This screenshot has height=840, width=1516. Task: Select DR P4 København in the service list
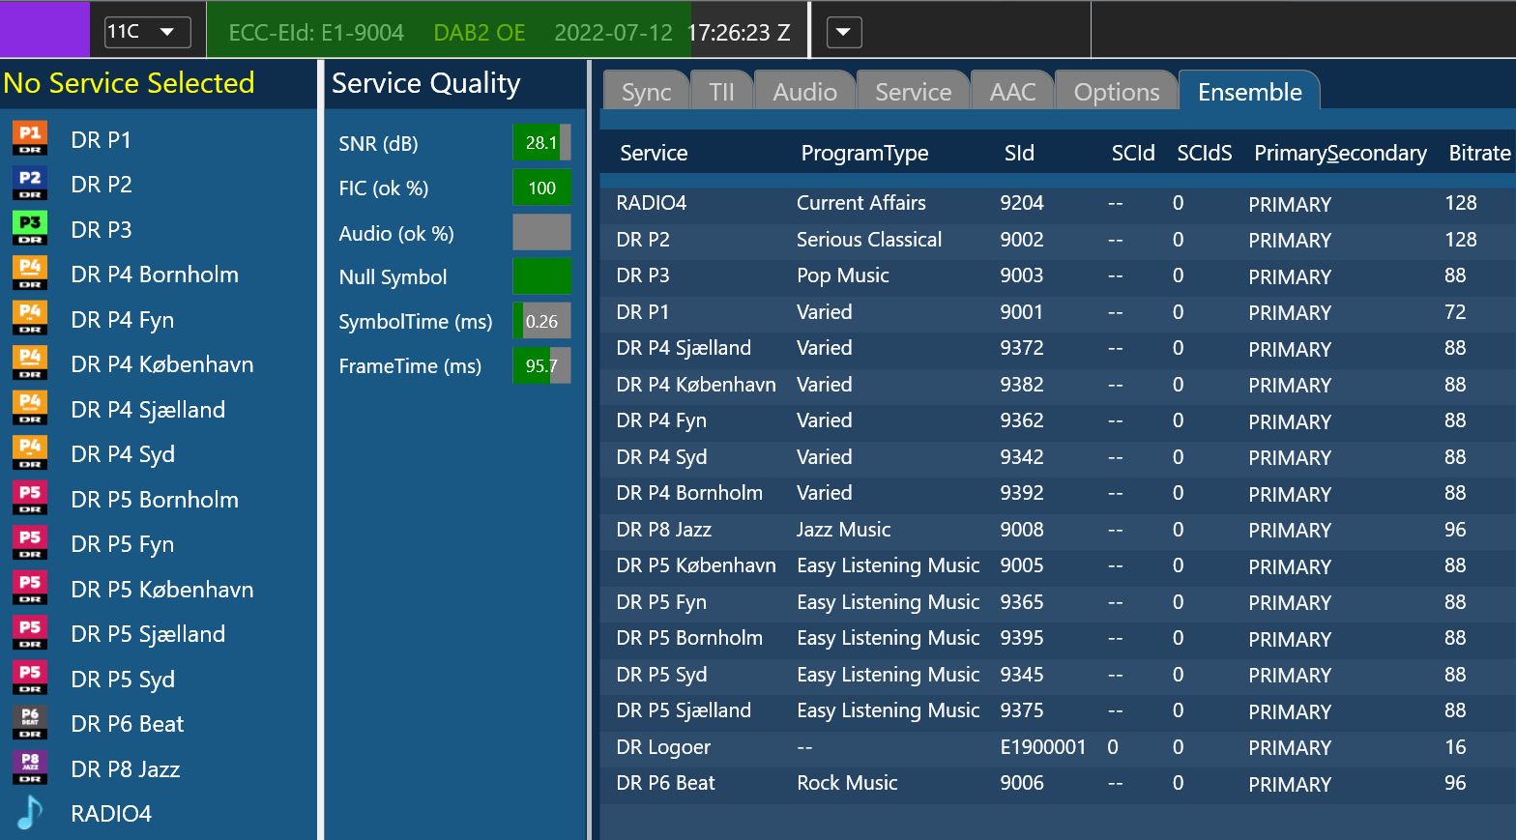(161, 364)
